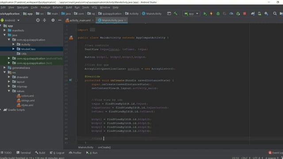
Task: Open the Build tool window
Action: (x=40, y=153)
